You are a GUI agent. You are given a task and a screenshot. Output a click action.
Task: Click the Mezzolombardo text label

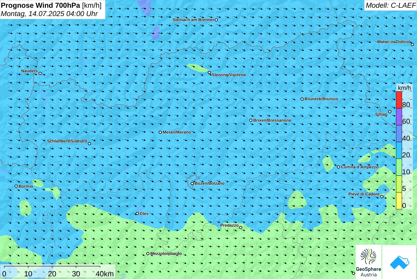tap(166, 254)
